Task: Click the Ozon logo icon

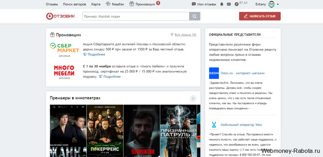Action: tap(214, 73)
